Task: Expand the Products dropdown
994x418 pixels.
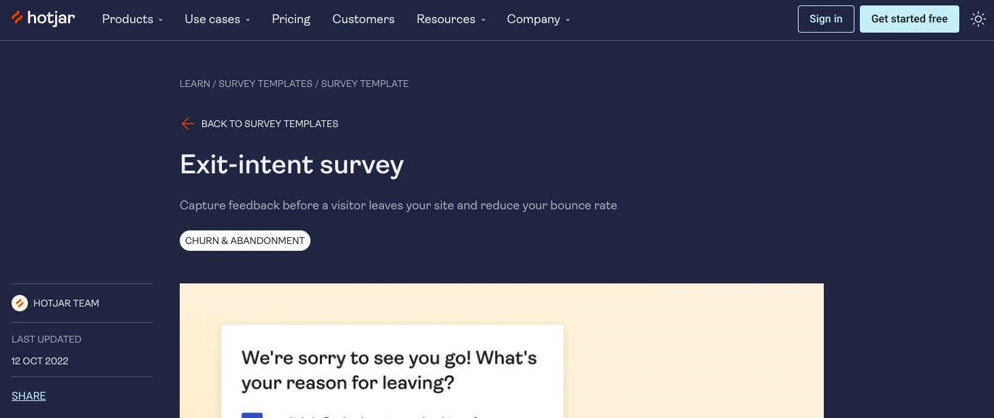Action: tap(131, 19)
